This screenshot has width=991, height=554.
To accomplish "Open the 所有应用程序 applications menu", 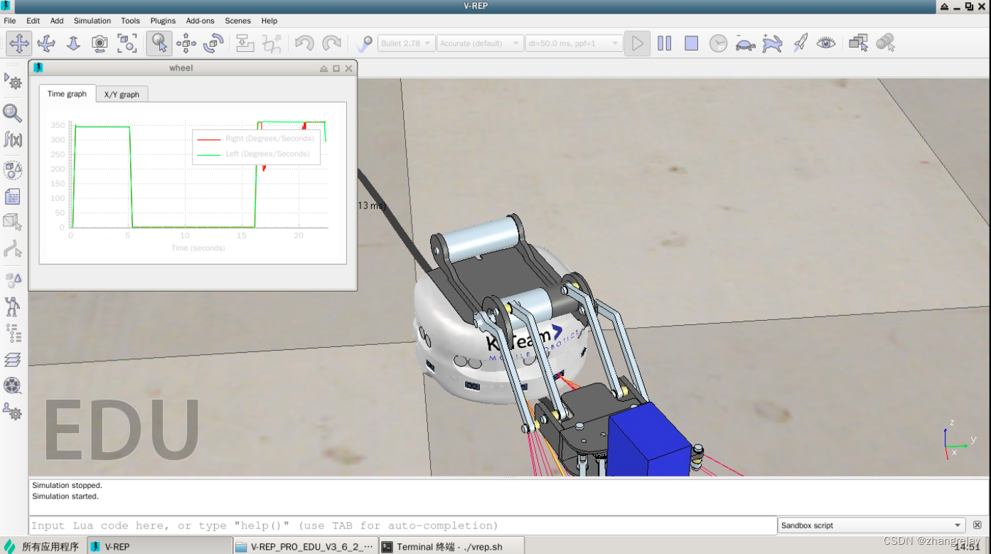I will 43,546.
